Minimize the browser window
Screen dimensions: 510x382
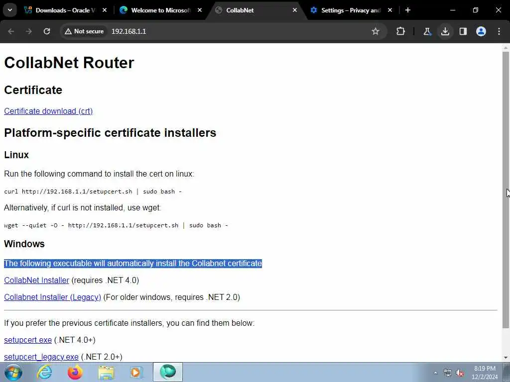pyautogui.click(x=452, y=10)
